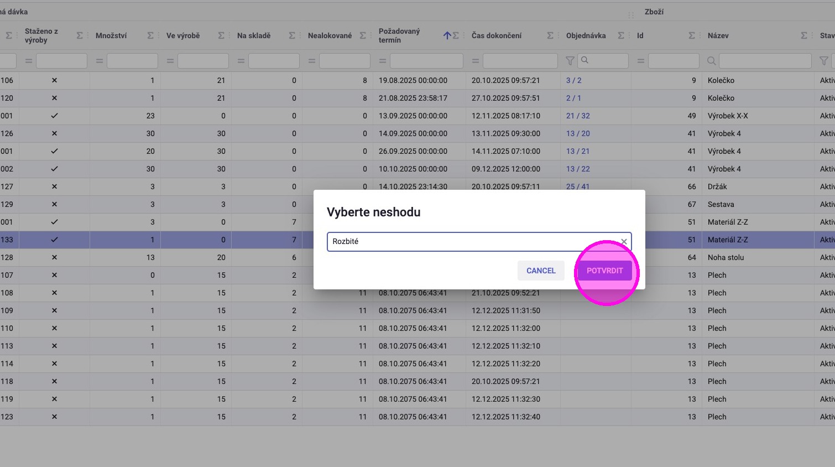Click the cross icon in the 13 / 20 order row
Image resolution: width=835 pixels, height=467 pixels.
pyautogui.click(x=54, y=133)
